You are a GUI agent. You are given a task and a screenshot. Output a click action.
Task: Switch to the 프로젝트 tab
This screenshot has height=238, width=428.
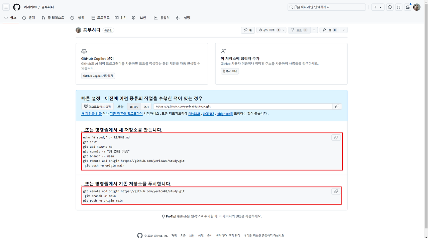tap(100, 18)
